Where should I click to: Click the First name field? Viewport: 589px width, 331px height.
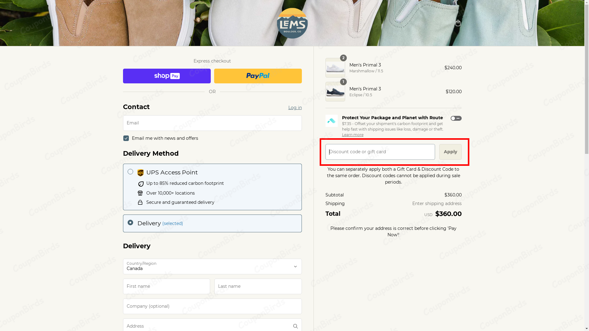tap(166, 286)
